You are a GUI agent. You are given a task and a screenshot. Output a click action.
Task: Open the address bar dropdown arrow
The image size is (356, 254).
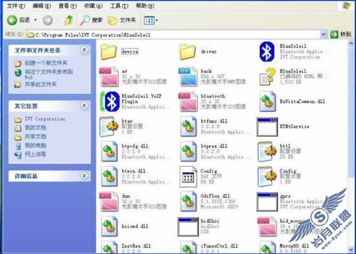[323, 34]
